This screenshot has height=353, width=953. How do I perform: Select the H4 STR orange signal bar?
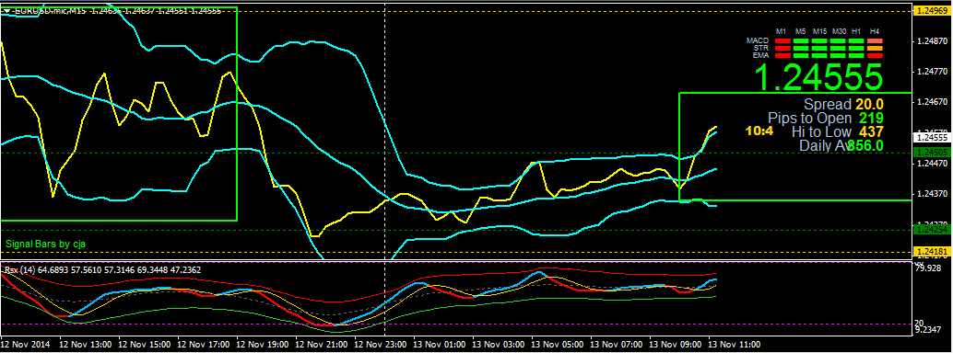click(876, 48)
